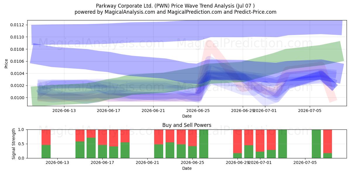Click the price chart's 2026-06-25 date tick
The height and width of the screenshot is (175, 351).
pyautogui.click(x=198, y=111)
